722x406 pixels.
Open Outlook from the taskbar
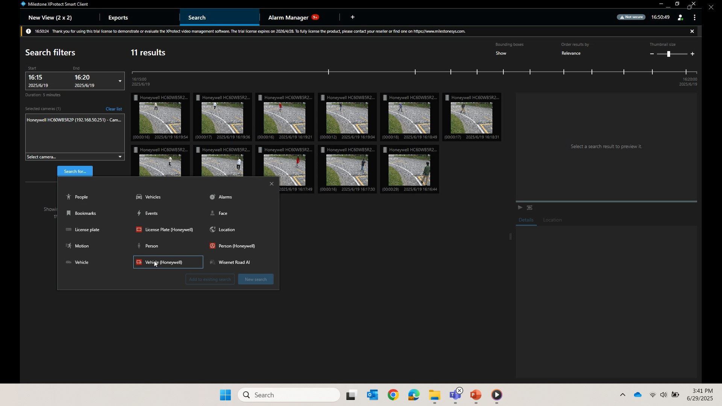coord(372,395)
